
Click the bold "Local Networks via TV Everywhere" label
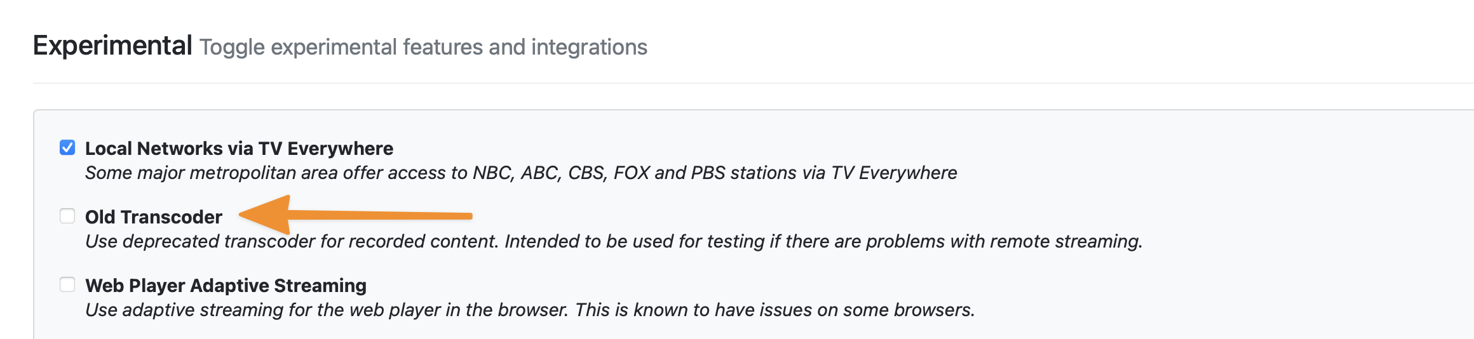[239, 149]
